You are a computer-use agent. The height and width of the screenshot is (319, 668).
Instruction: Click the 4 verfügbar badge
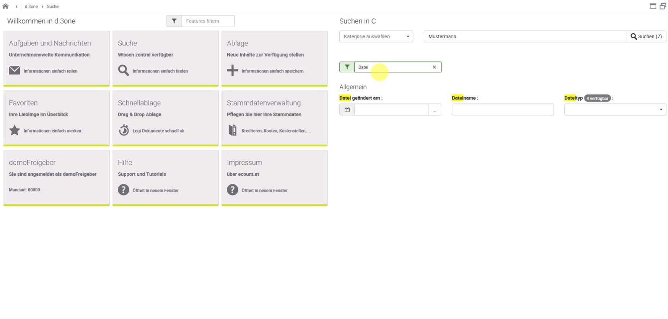click(x=597, y=98)
